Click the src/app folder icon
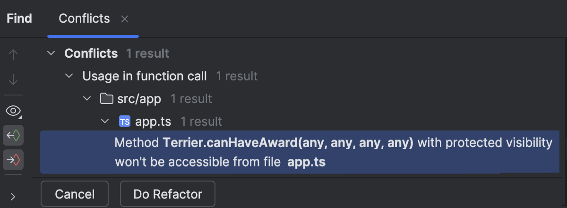The height and width of the screenshot is (208, 567). pos(106,99)
